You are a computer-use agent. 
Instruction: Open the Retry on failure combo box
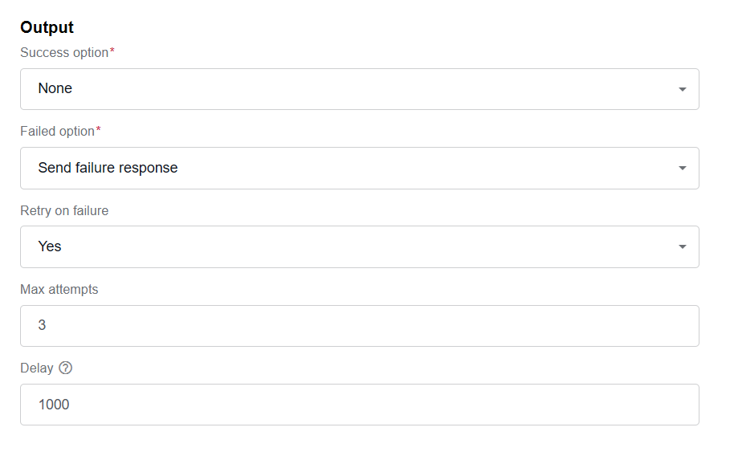360,246
